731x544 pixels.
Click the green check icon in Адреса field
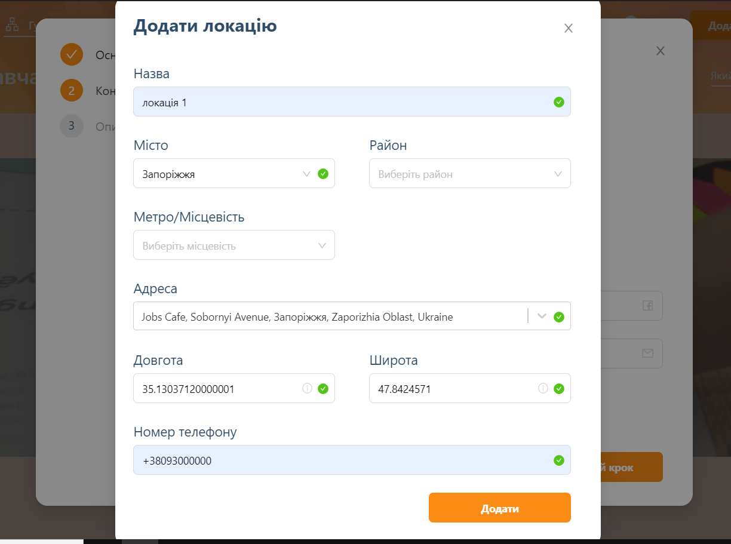559,317
